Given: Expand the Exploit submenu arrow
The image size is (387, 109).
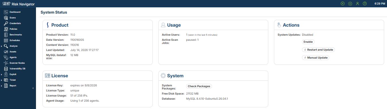Looking at the screenshot, I should 2,74.
